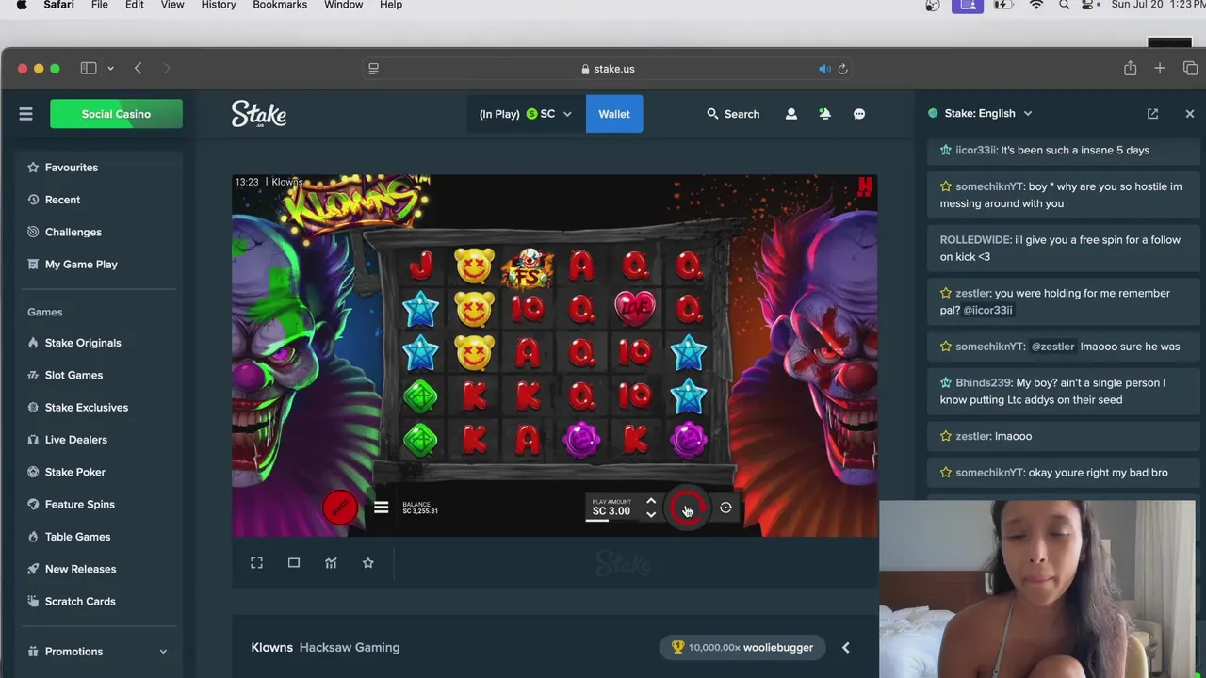Viewport: 1206px width, 678px height.
Task: Click the 10,000.00x wooliebugger trophy badge
Action: coord(742,648)
